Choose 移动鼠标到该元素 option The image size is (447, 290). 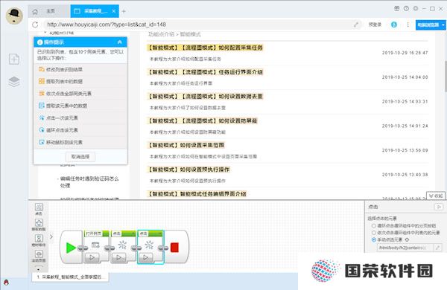80,142
